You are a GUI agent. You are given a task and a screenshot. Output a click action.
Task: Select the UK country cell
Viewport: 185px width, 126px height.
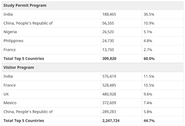(x=6, y=94)
